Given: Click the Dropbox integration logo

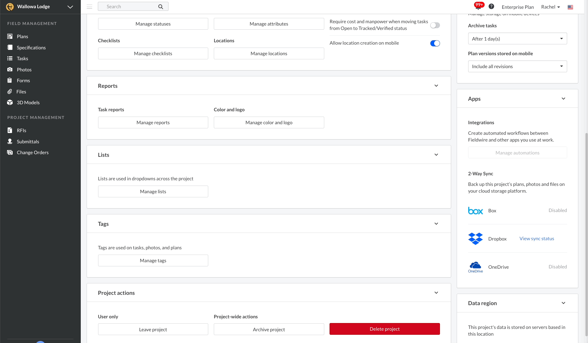Looking at the screenshot, I should (x=475, y=238).
